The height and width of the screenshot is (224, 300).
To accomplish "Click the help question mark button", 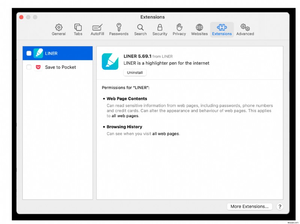I will click(x=280, y=207).
